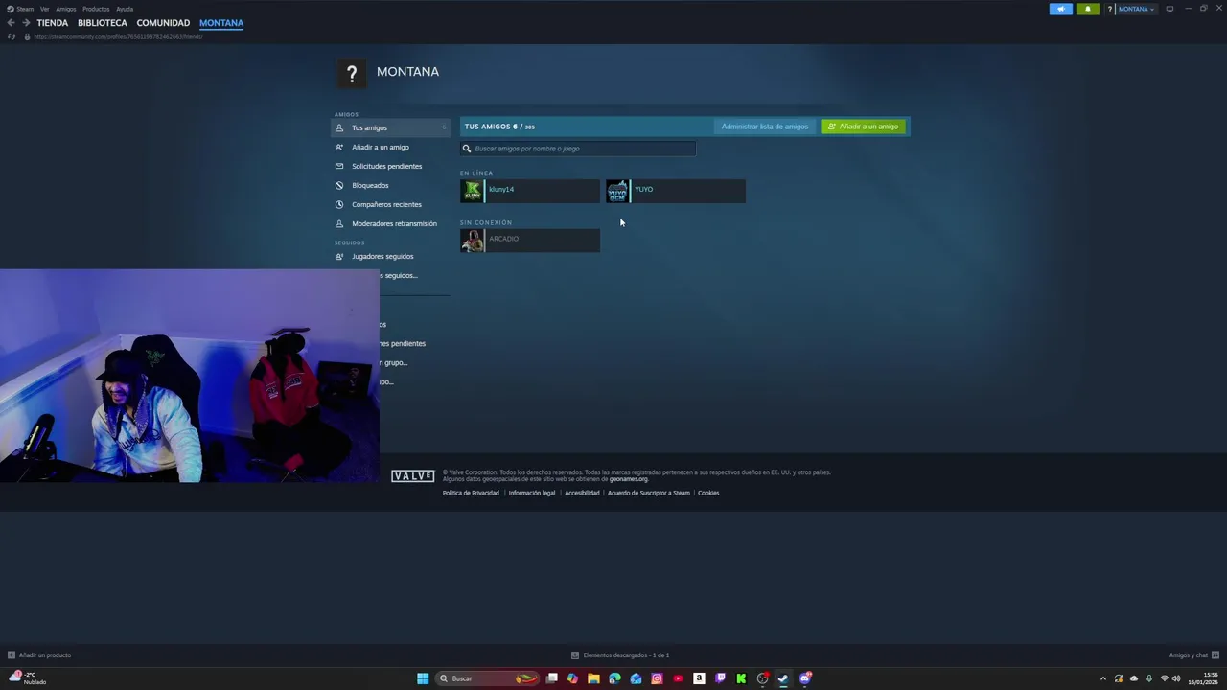Open the geonames.org link
Screen dimensions: 1227x690
[628, 479]
